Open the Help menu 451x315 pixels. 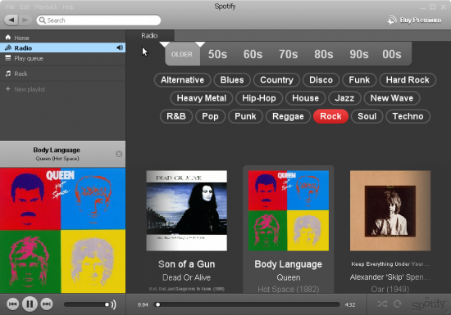[68, 7]
